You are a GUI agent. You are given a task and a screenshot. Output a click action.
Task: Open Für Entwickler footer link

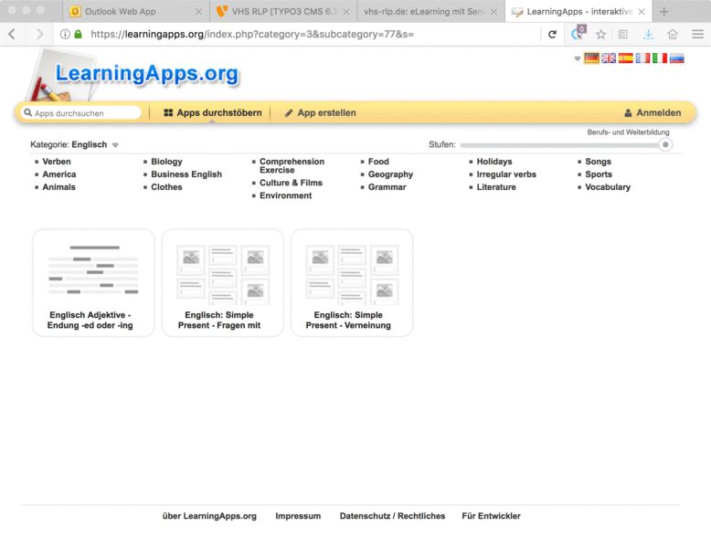tap(491, 516)
